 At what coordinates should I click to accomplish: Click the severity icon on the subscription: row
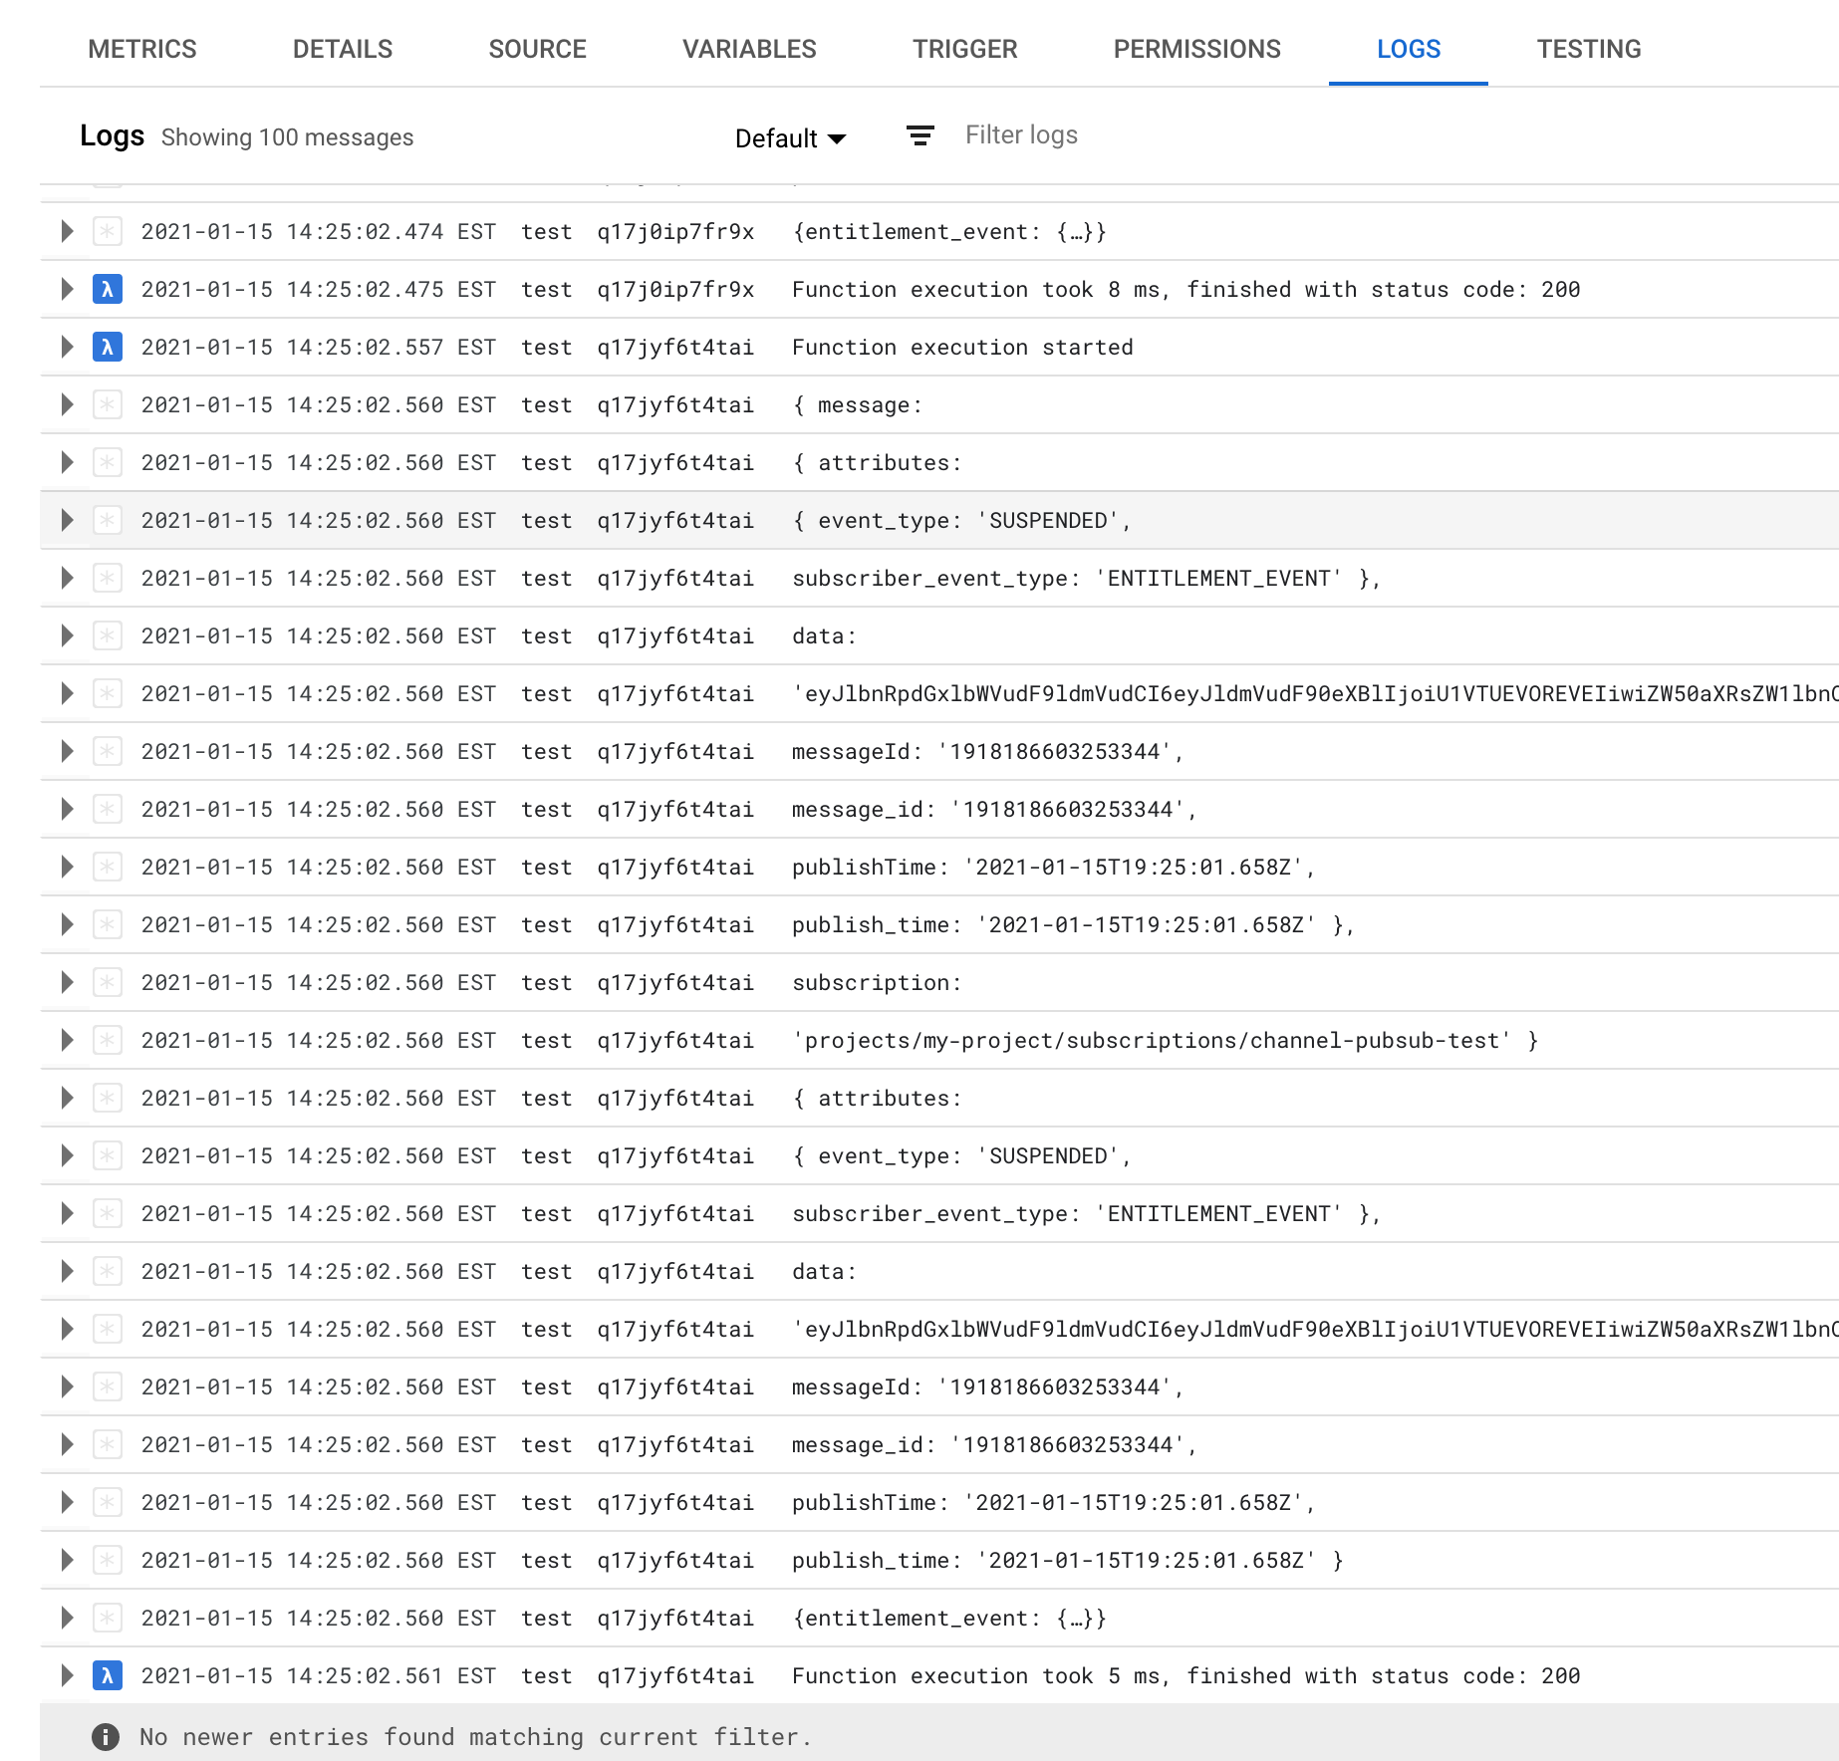[x=107, y=982]
